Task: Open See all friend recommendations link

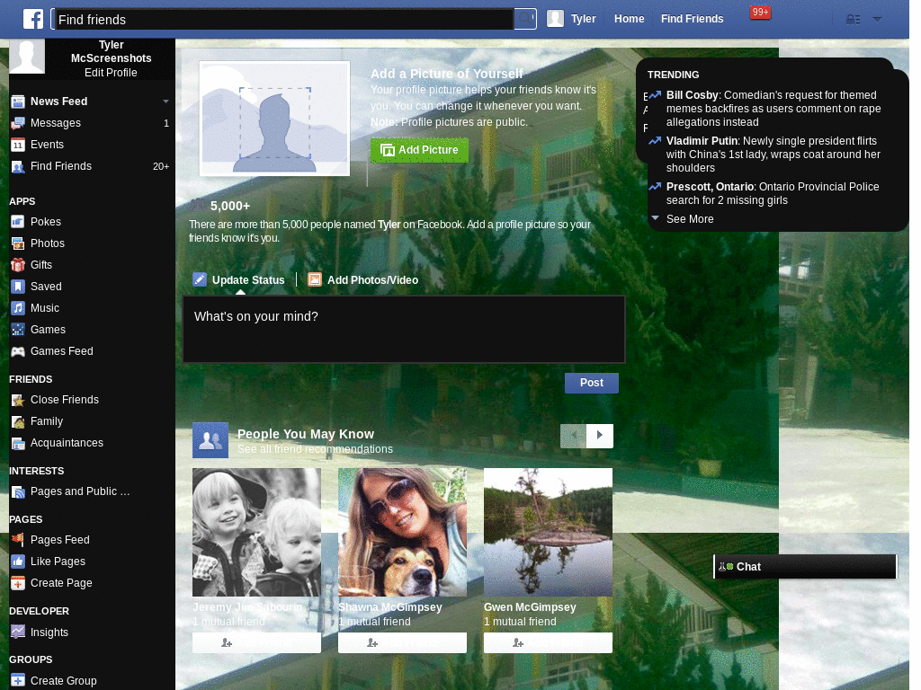Action: point(315,449)
